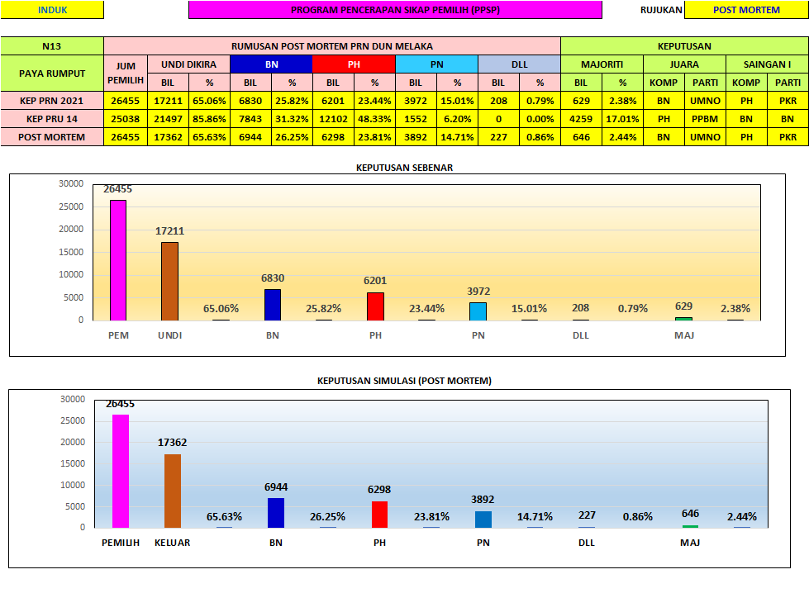
Task: Click the KEPUTUSAN SIMULASI (POST MORTEM) chart title
Action: coord(404,381)
